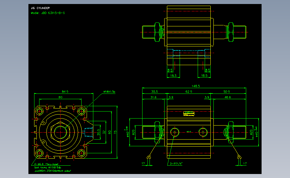290x178 pixels.
Task: Click the 3.9 dimension beside 31.6
Action: pos(171,97)
